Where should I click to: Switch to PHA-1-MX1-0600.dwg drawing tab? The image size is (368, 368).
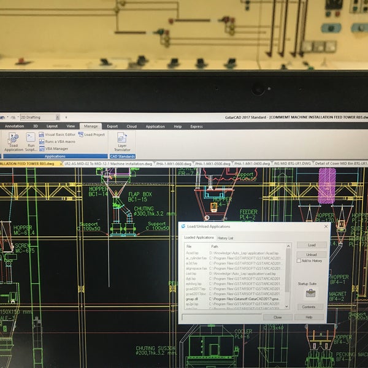click(174, 164)
